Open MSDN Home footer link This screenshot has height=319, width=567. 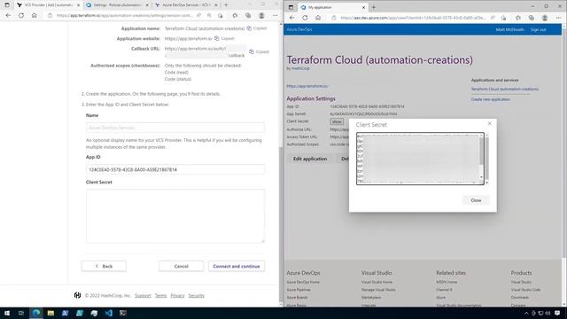click(447, 282)
